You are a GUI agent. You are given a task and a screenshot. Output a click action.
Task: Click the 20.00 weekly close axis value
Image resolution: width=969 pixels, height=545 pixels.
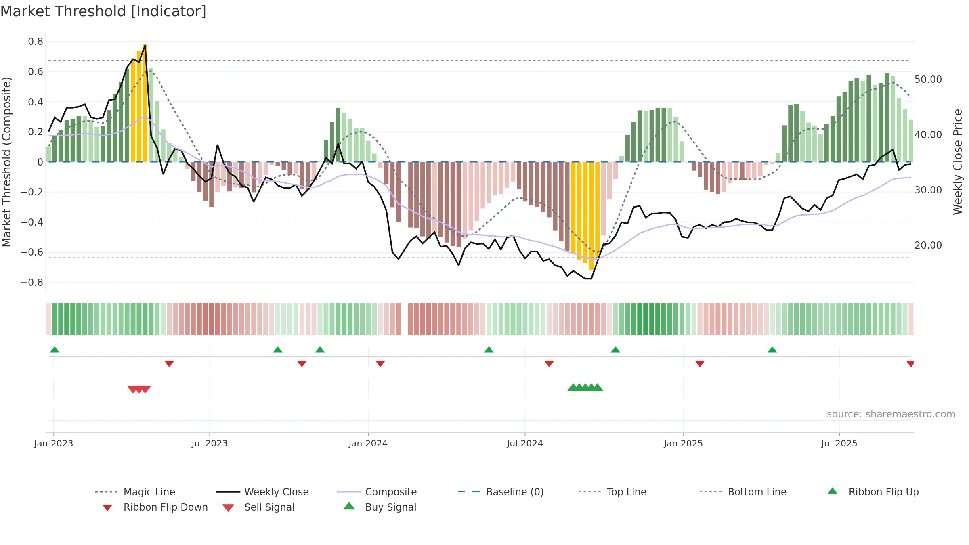(928, 245)
